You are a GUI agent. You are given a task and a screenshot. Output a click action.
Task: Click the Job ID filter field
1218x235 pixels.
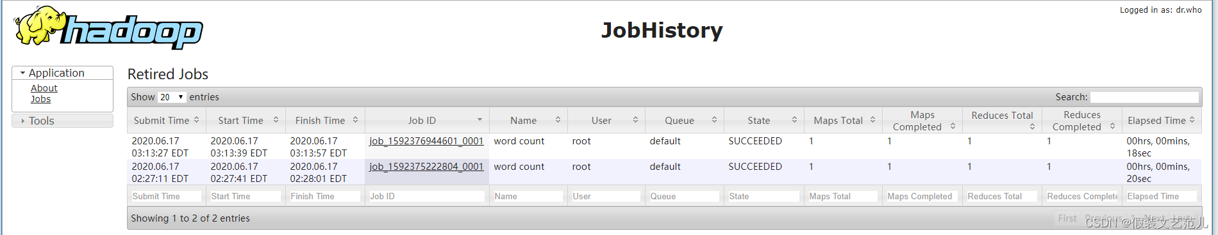click(427, 197)
